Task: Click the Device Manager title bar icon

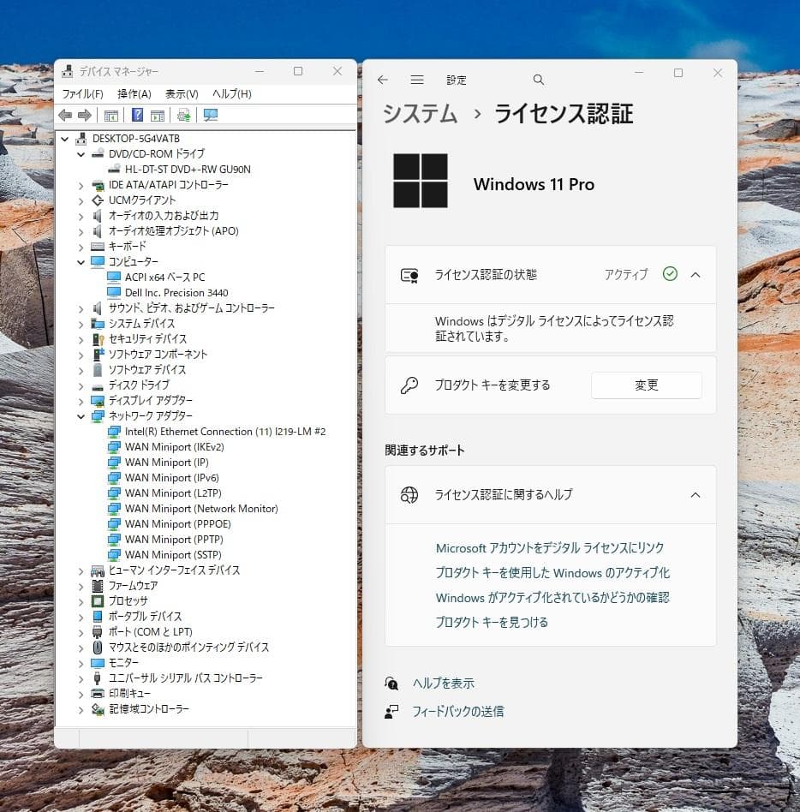Action: pos(68,71)
